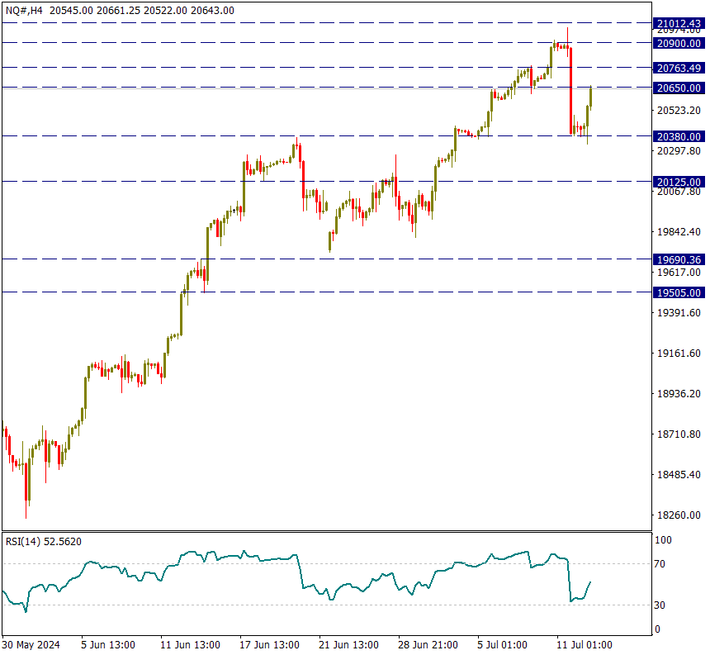Click the 21 Jun 13:00 time label
Screen dimensions: 710x655
click(x=348, y=644)
